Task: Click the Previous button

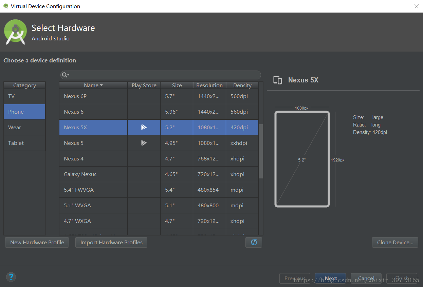Action: pos(295,279)
